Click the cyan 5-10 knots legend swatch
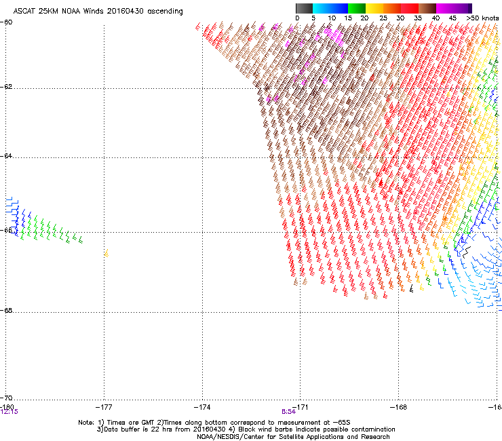This screenshot has height=441, width=502. (x=322, y=8)
